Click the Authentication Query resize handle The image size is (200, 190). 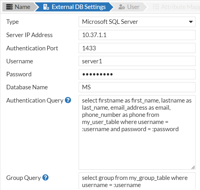point(193,167)
